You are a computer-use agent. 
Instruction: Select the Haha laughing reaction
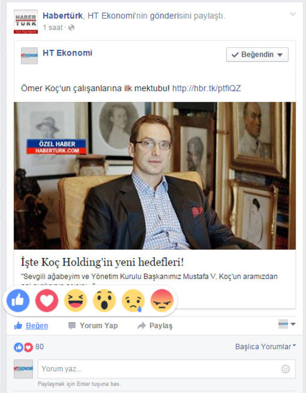click(x=75, y=300)
